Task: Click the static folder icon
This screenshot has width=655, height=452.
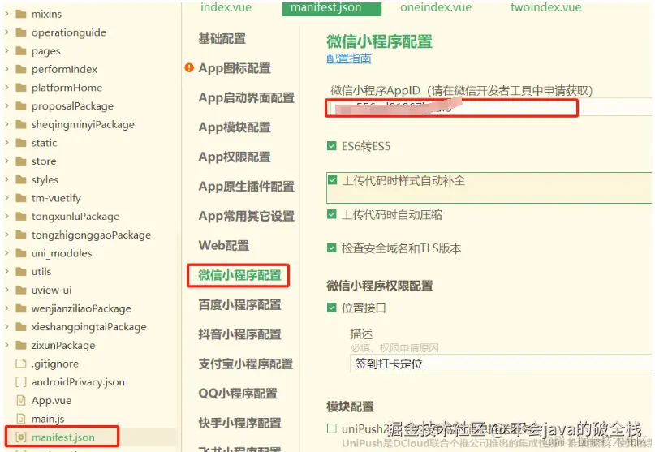Action: pos(21,143)
